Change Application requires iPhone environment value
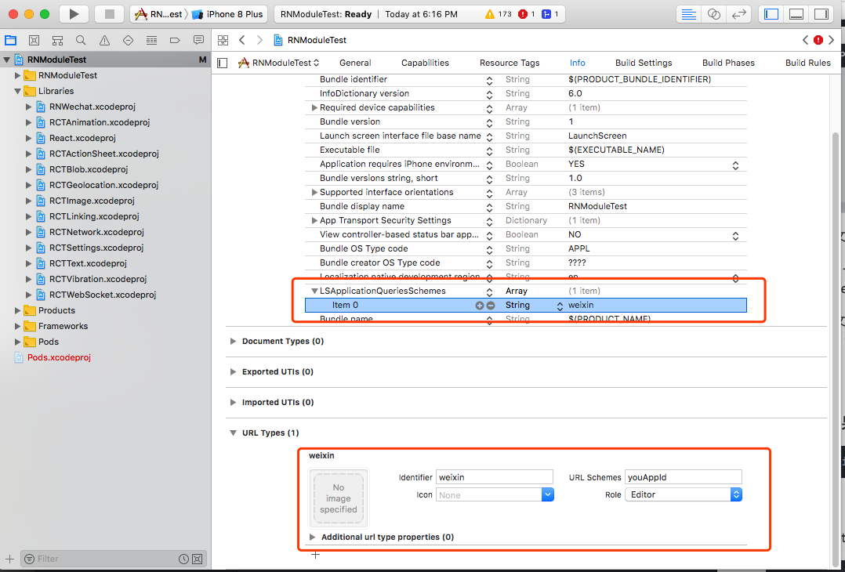 click(735, 165)
